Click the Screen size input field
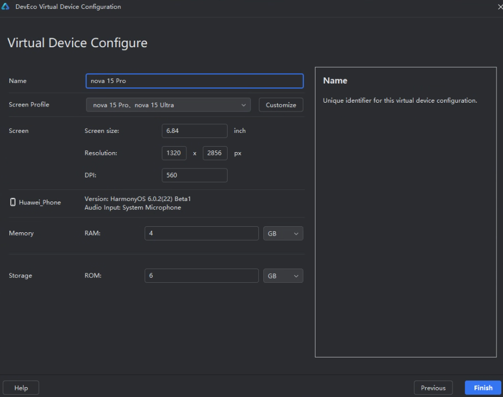 pyautogui.click(x=195, y=131)
